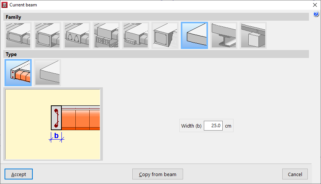Select the highlighted edge beam family icon
Image resolution: width=321 pixels, height=184 pixels.
click(194, 35)
